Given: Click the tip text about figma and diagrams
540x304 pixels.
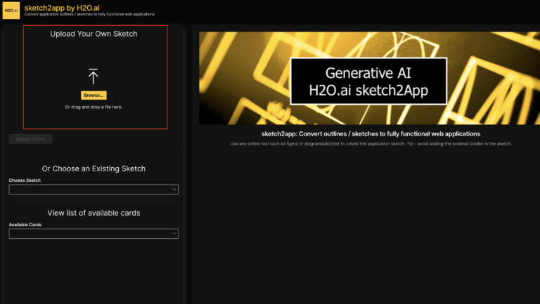Looking at the screenshot, I should click(x=371, y=144).
